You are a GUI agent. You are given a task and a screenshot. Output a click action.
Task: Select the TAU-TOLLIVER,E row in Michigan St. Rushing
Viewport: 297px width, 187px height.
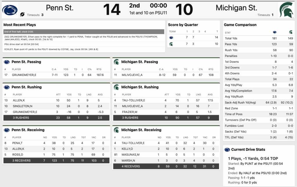(166, 100)
